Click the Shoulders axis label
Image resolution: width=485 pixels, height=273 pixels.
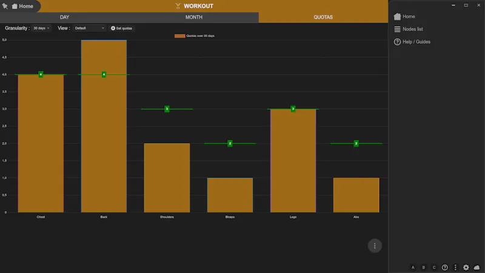tap(167, 217)
